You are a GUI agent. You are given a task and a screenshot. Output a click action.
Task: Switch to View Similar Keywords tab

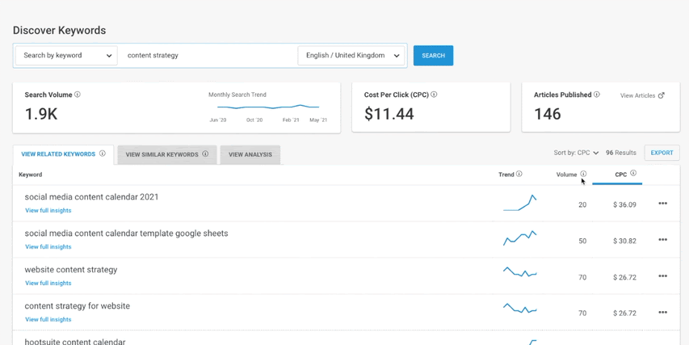162,154
